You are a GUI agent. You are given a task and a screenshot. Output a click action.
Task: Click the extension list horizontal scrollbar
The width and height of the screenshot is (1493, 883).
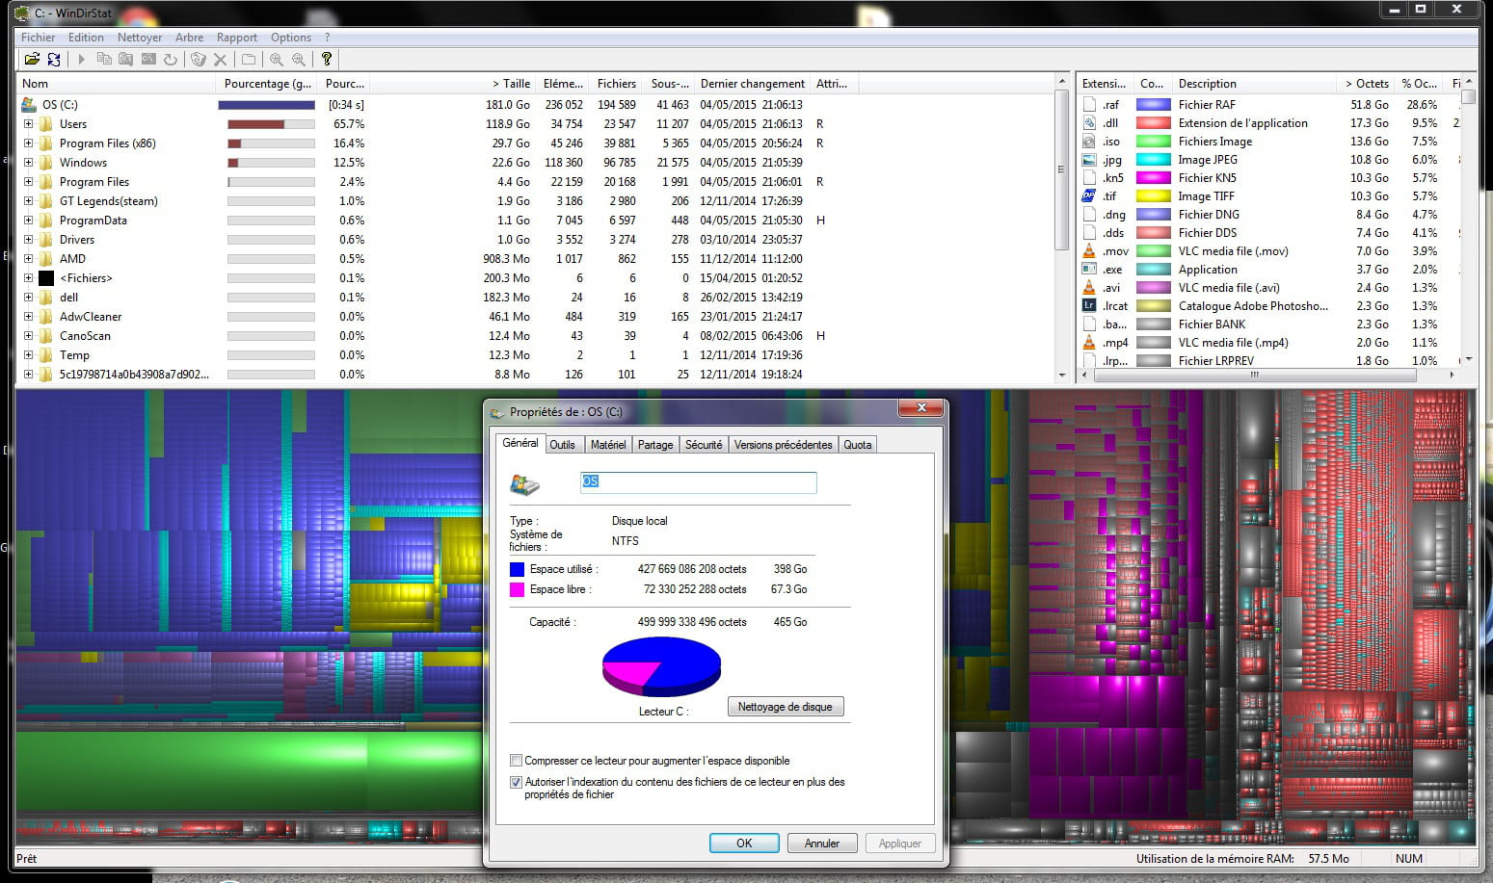1254,376
